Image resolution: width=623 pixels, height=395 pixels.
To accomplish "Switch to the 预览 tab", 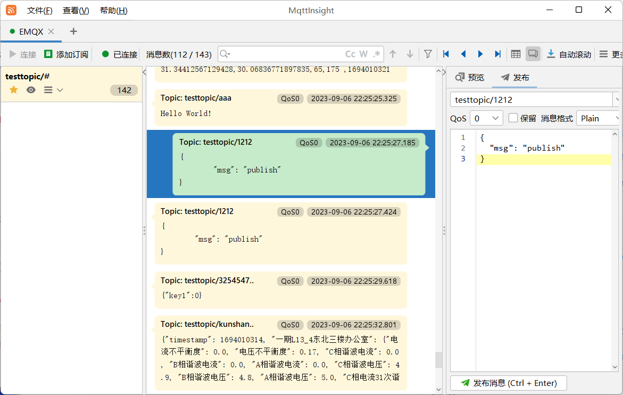I will click(469, 77).
